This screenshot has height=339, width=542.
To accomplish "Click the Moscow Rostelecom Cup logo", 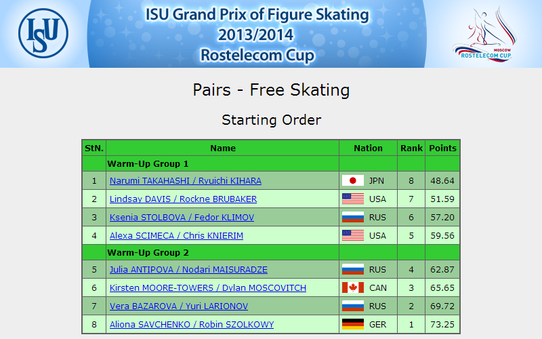I will pyautogui.click(x=484, y=35).
